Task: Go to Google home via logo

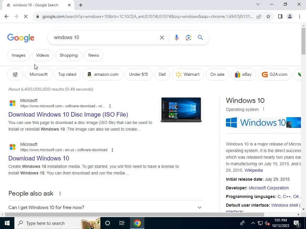Action: tap(21, 38)
